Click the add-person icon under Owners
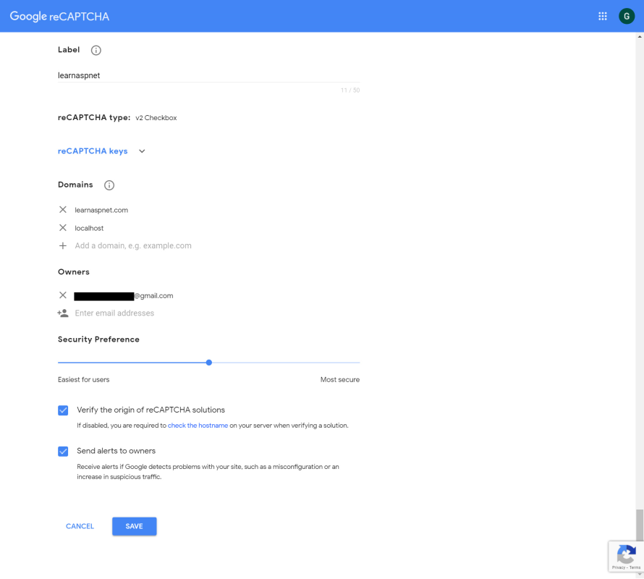This screenshot has height=579, width=644. (x=63, y=313)
